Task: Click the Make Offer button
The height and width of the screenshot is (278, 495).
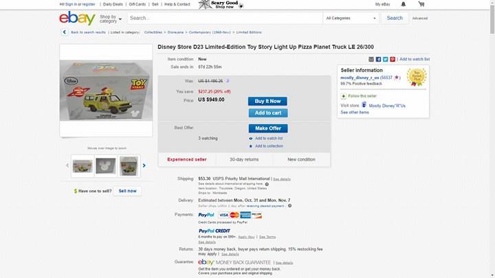Action: 267,128
